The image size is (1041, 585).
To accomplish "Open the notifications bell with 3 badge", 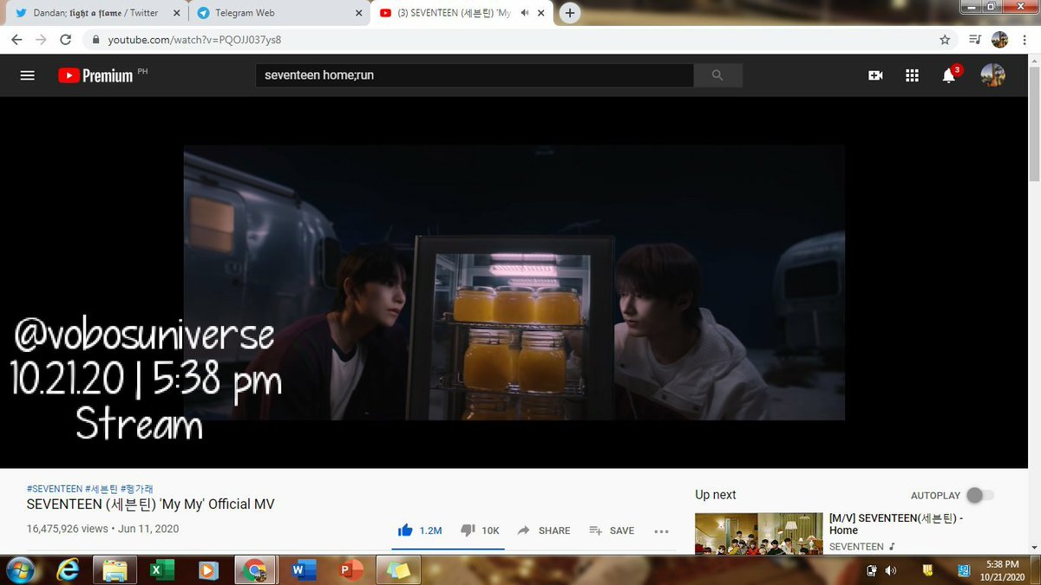I will 951,75.
